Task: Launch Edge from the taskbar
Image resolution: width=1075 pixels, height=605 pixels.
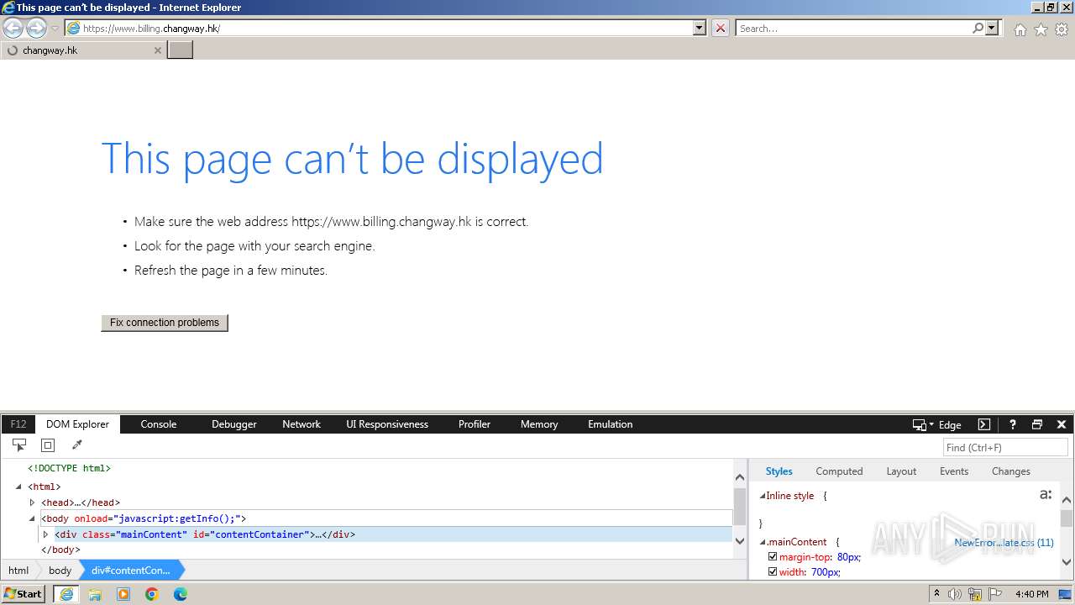Action: 181,594
